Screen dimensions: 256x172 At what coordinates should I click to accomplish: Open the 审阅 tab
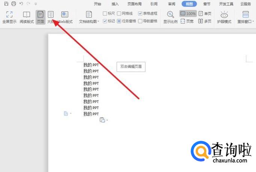(172, 4)
